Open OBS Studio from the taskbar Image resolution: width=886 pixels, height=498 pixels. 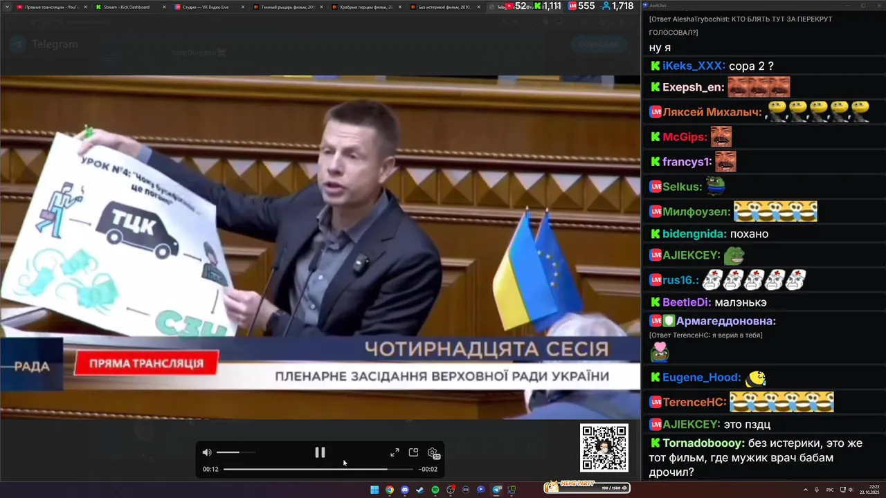451,490
